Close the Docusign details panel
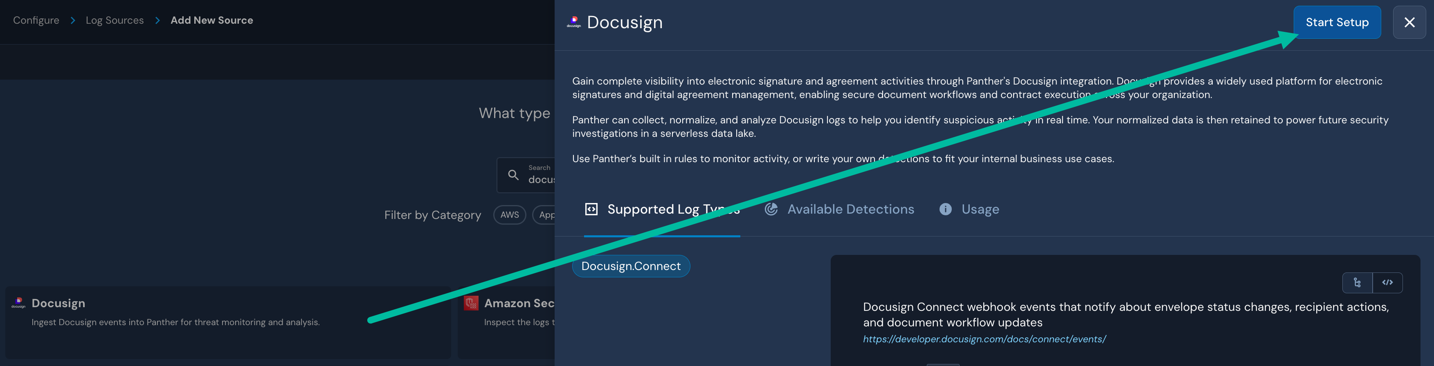1434x366 pixels. 1409,22
